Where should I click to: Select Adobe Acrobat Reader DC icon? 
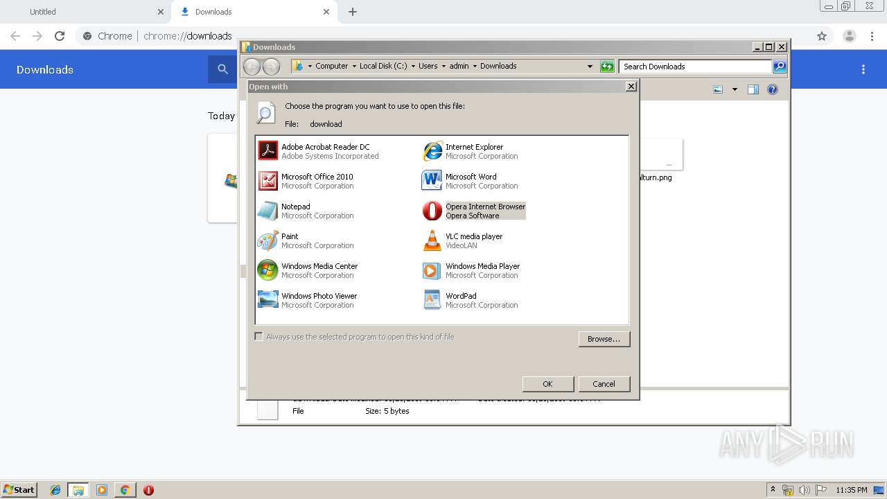click(267, 150)
